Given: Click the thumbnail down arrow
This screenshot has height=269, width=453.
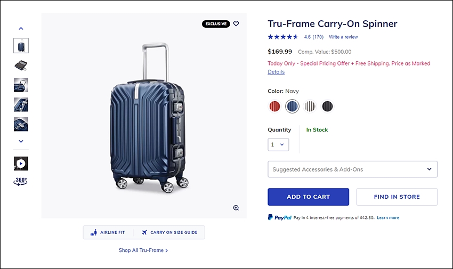Looking at the screenshot, I should (x=21, y=141).
